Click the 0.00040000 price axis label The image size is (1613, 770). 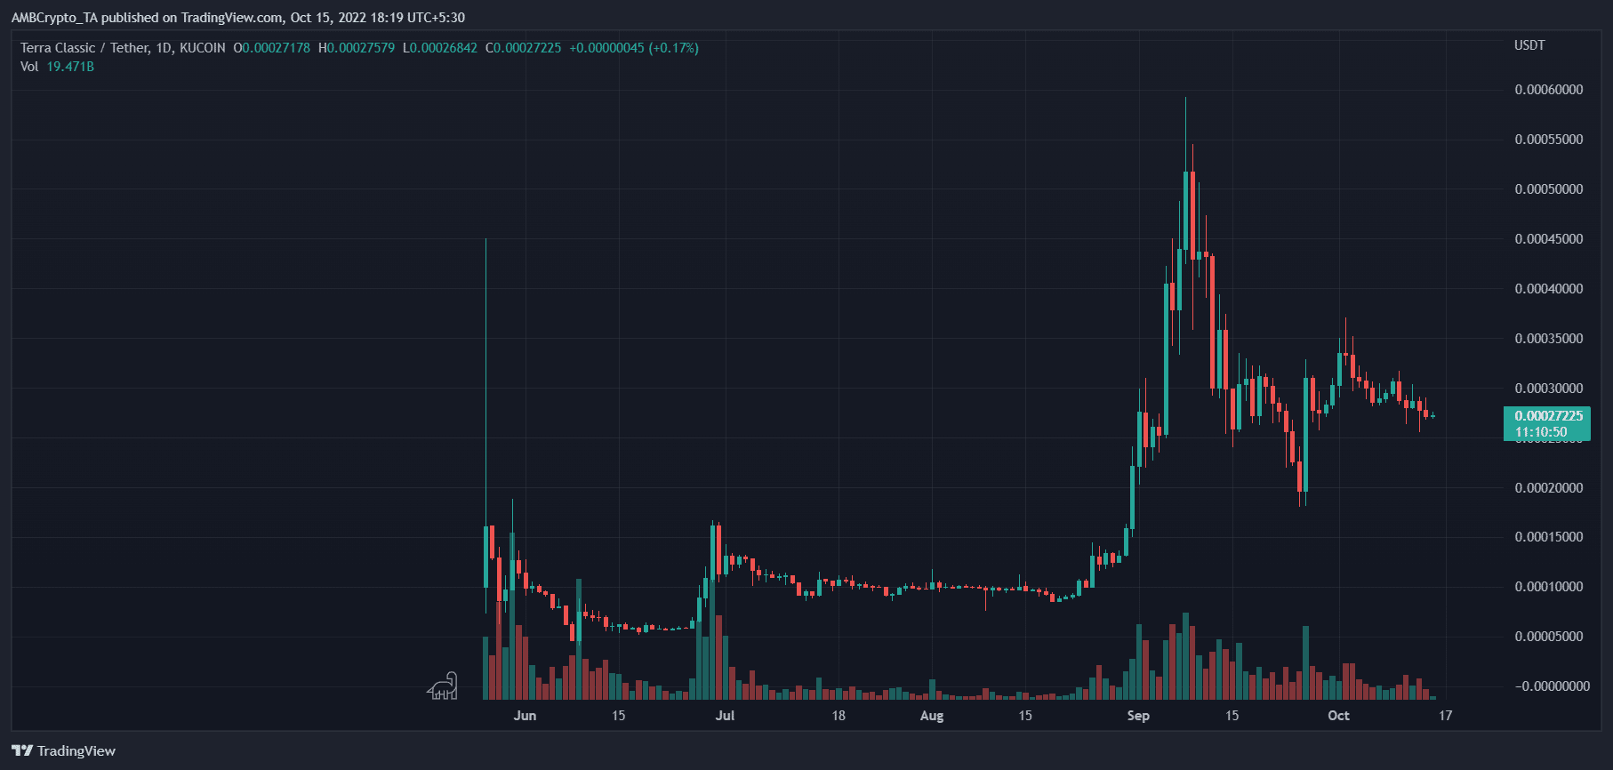1549,289
